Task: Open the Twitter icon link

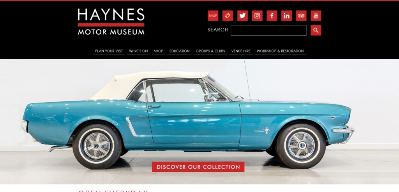Action: [x=242, y=16]
